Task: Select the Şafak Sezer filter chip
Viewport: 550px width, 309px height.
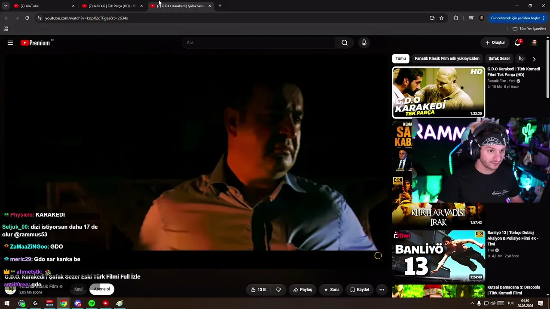Action: [499, 58]
